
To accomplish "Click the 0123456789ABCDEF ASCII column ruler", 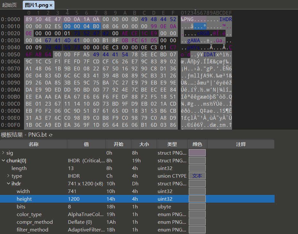I will pos(206,13).
